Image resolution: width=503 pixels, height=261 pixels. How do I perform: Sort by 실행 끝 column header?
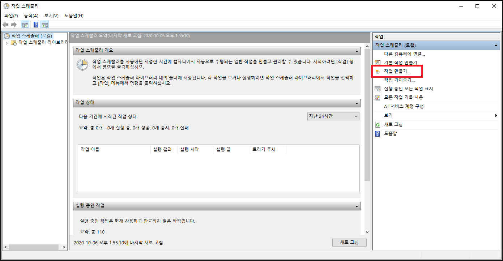[232, 149]
